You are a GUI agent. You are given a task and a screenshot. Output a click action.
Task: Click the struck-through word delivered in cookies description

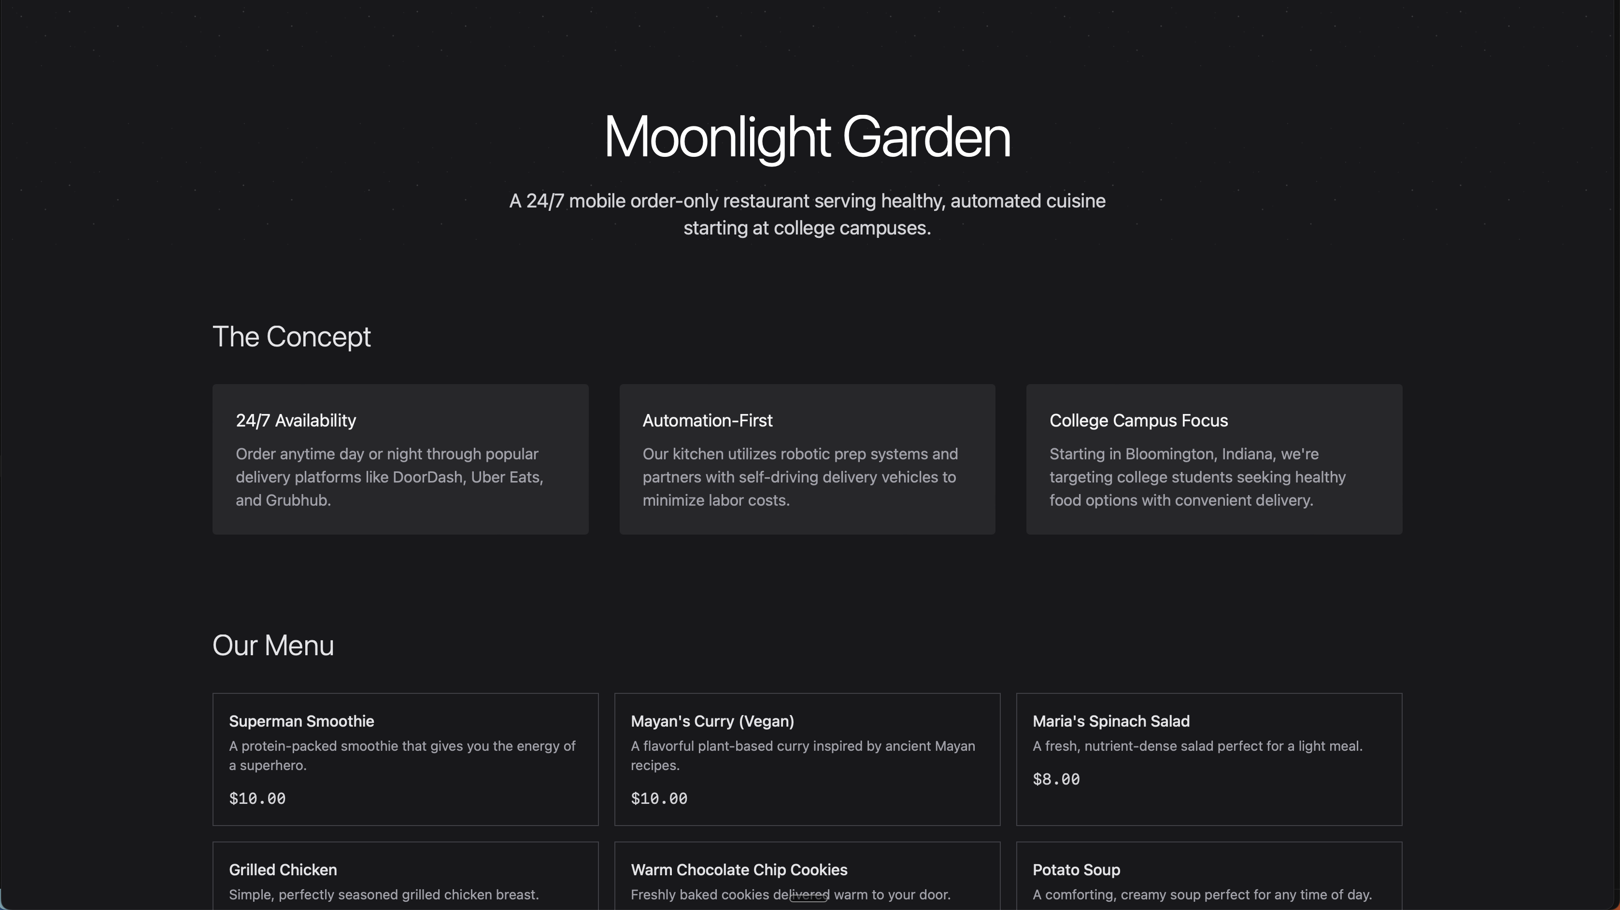click(x=810, y=895)
